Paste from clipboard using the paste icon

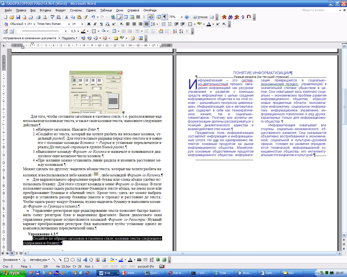[x=79, y=17]
